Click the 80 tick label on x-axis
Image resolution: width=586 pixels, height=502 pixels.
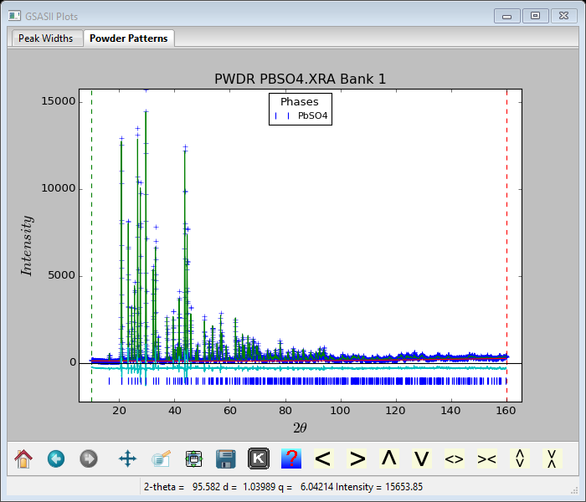coord(285,411)
